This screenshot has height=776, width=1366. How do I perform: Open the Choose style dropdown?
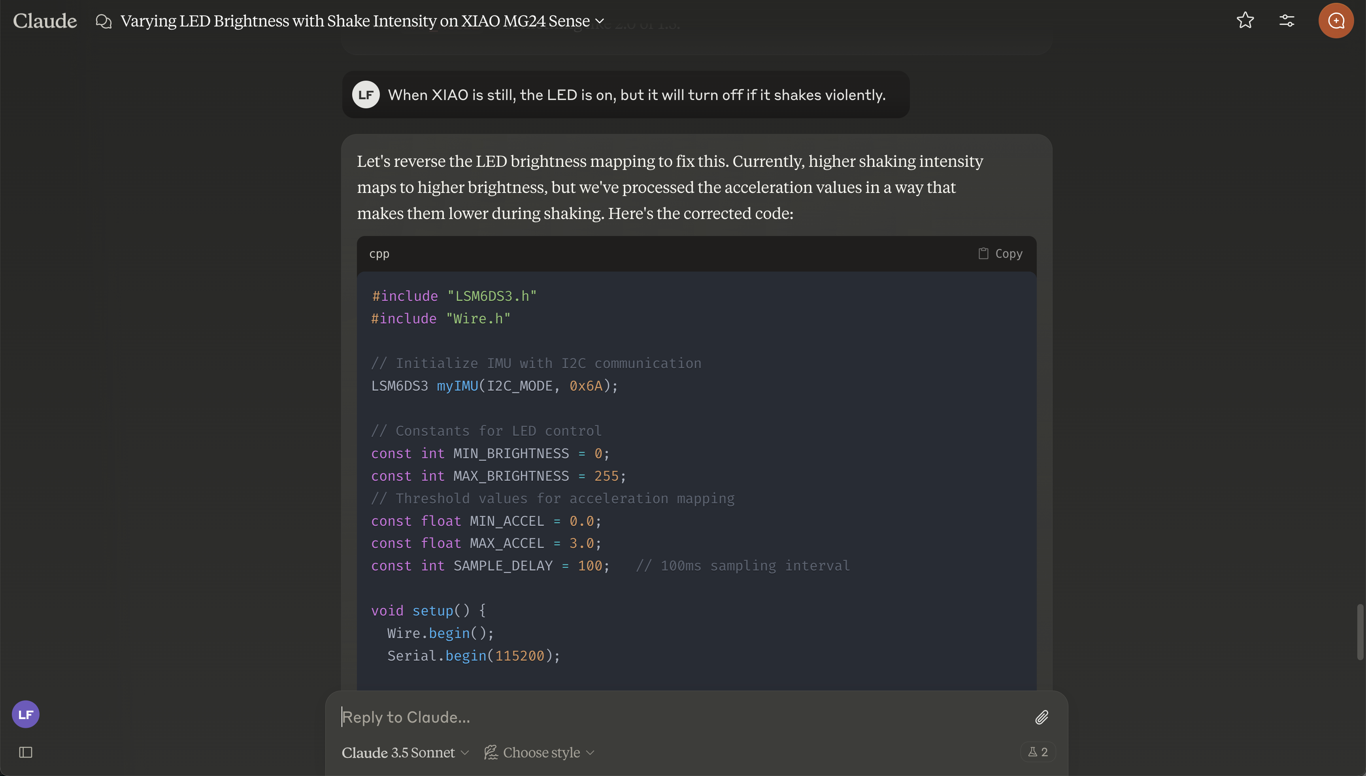click(539, 752)
